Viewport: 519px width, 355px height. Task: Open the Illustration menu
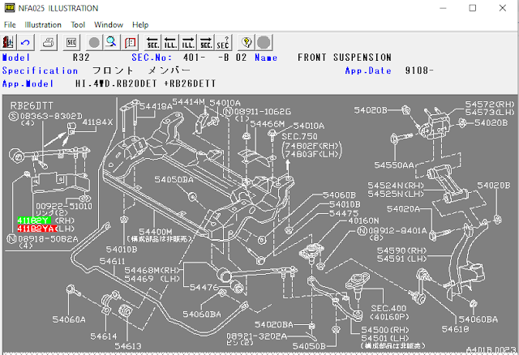[43, 25]
